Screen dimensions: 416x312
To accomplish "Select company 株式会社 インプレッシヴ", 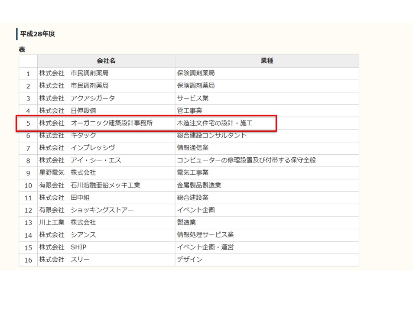I will pyautogui.click(x=77, y=148).
